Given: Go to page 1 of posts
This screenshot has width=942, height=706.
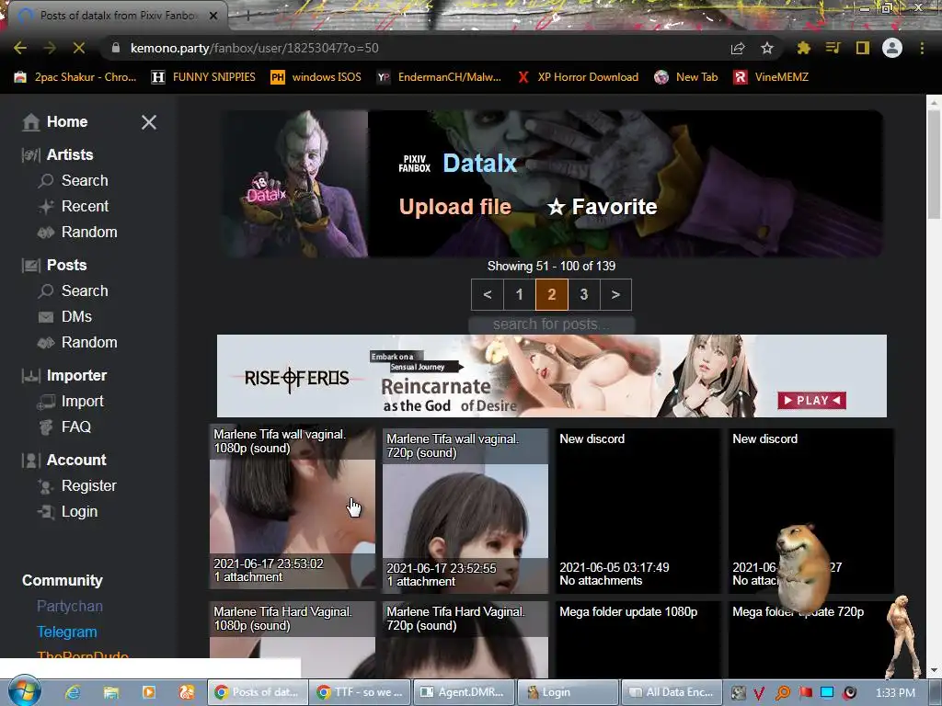Looking at the screenshot, I should [519, 295].
